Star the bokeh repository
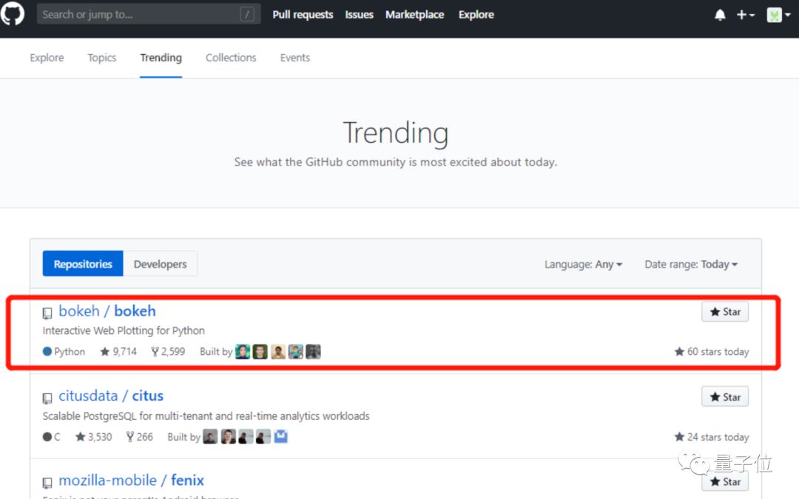 pyautogui.click(x=725, y=312)
